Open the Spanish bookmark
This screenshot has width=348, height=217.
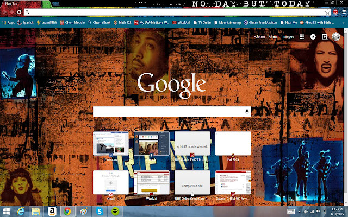pos(26,23)
